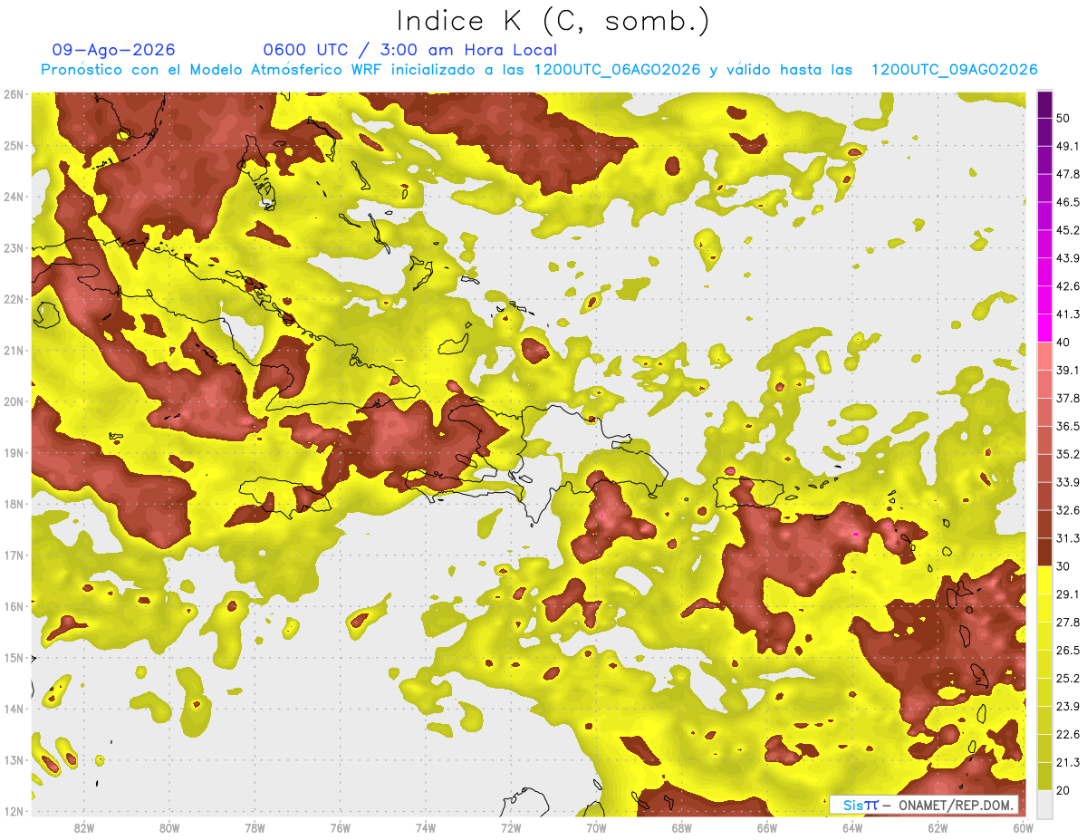The image size is (1087, 840).
Task: Click the colorbar value "26.5"
Action: (x=1069, y=650)
